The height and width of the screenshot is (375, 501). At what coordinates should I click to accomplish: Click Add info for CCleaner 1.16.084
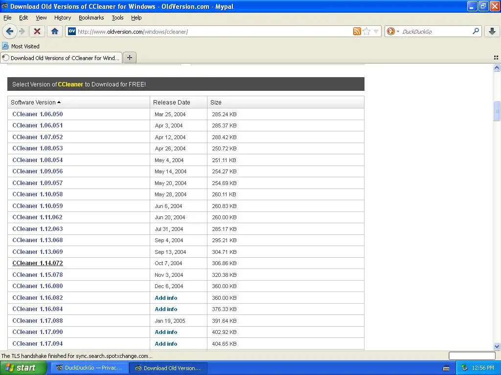[166, 309]
